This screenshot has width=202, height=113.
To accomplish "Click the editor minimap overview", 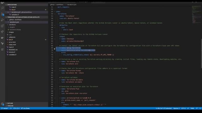I will pyautogui.click(x=196, y=14).
